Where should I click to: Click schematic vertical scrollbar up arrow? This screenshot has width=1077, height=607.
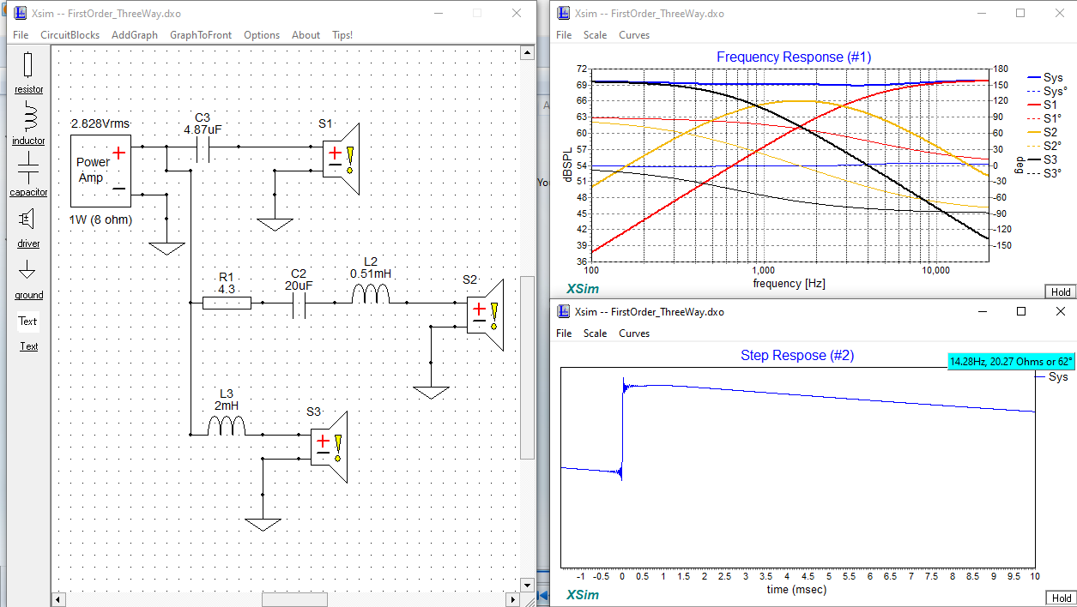click(x=528, y=53)
